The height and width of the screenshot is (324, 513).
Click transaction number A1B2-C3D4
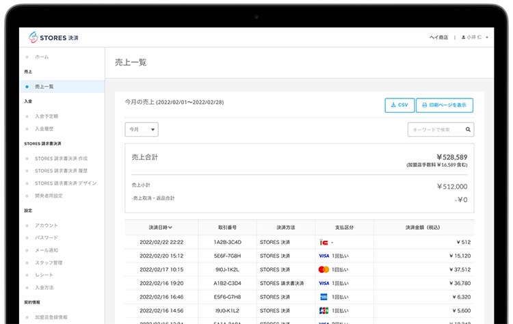pyautogui.click(x=227, y=283)
